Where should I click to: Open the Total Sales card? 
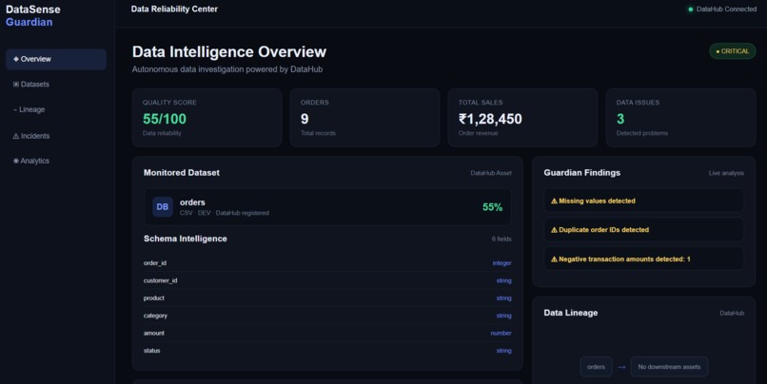coord(522,118)
